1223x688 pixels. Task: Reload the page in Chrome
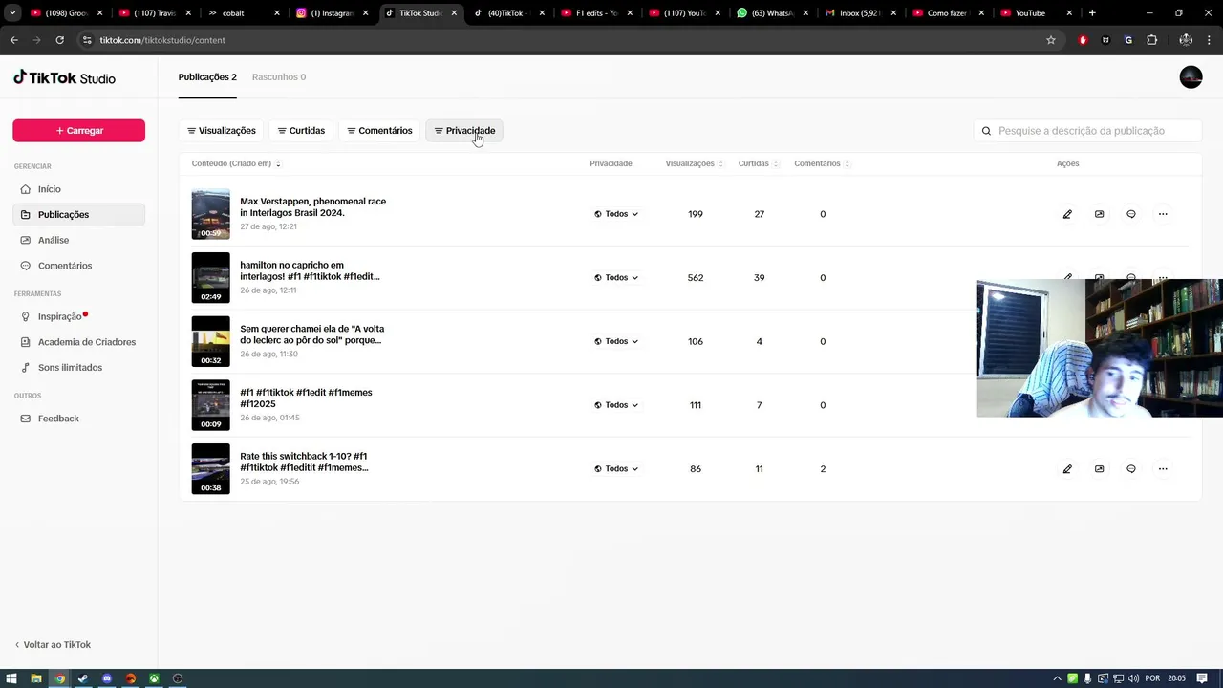59,40
